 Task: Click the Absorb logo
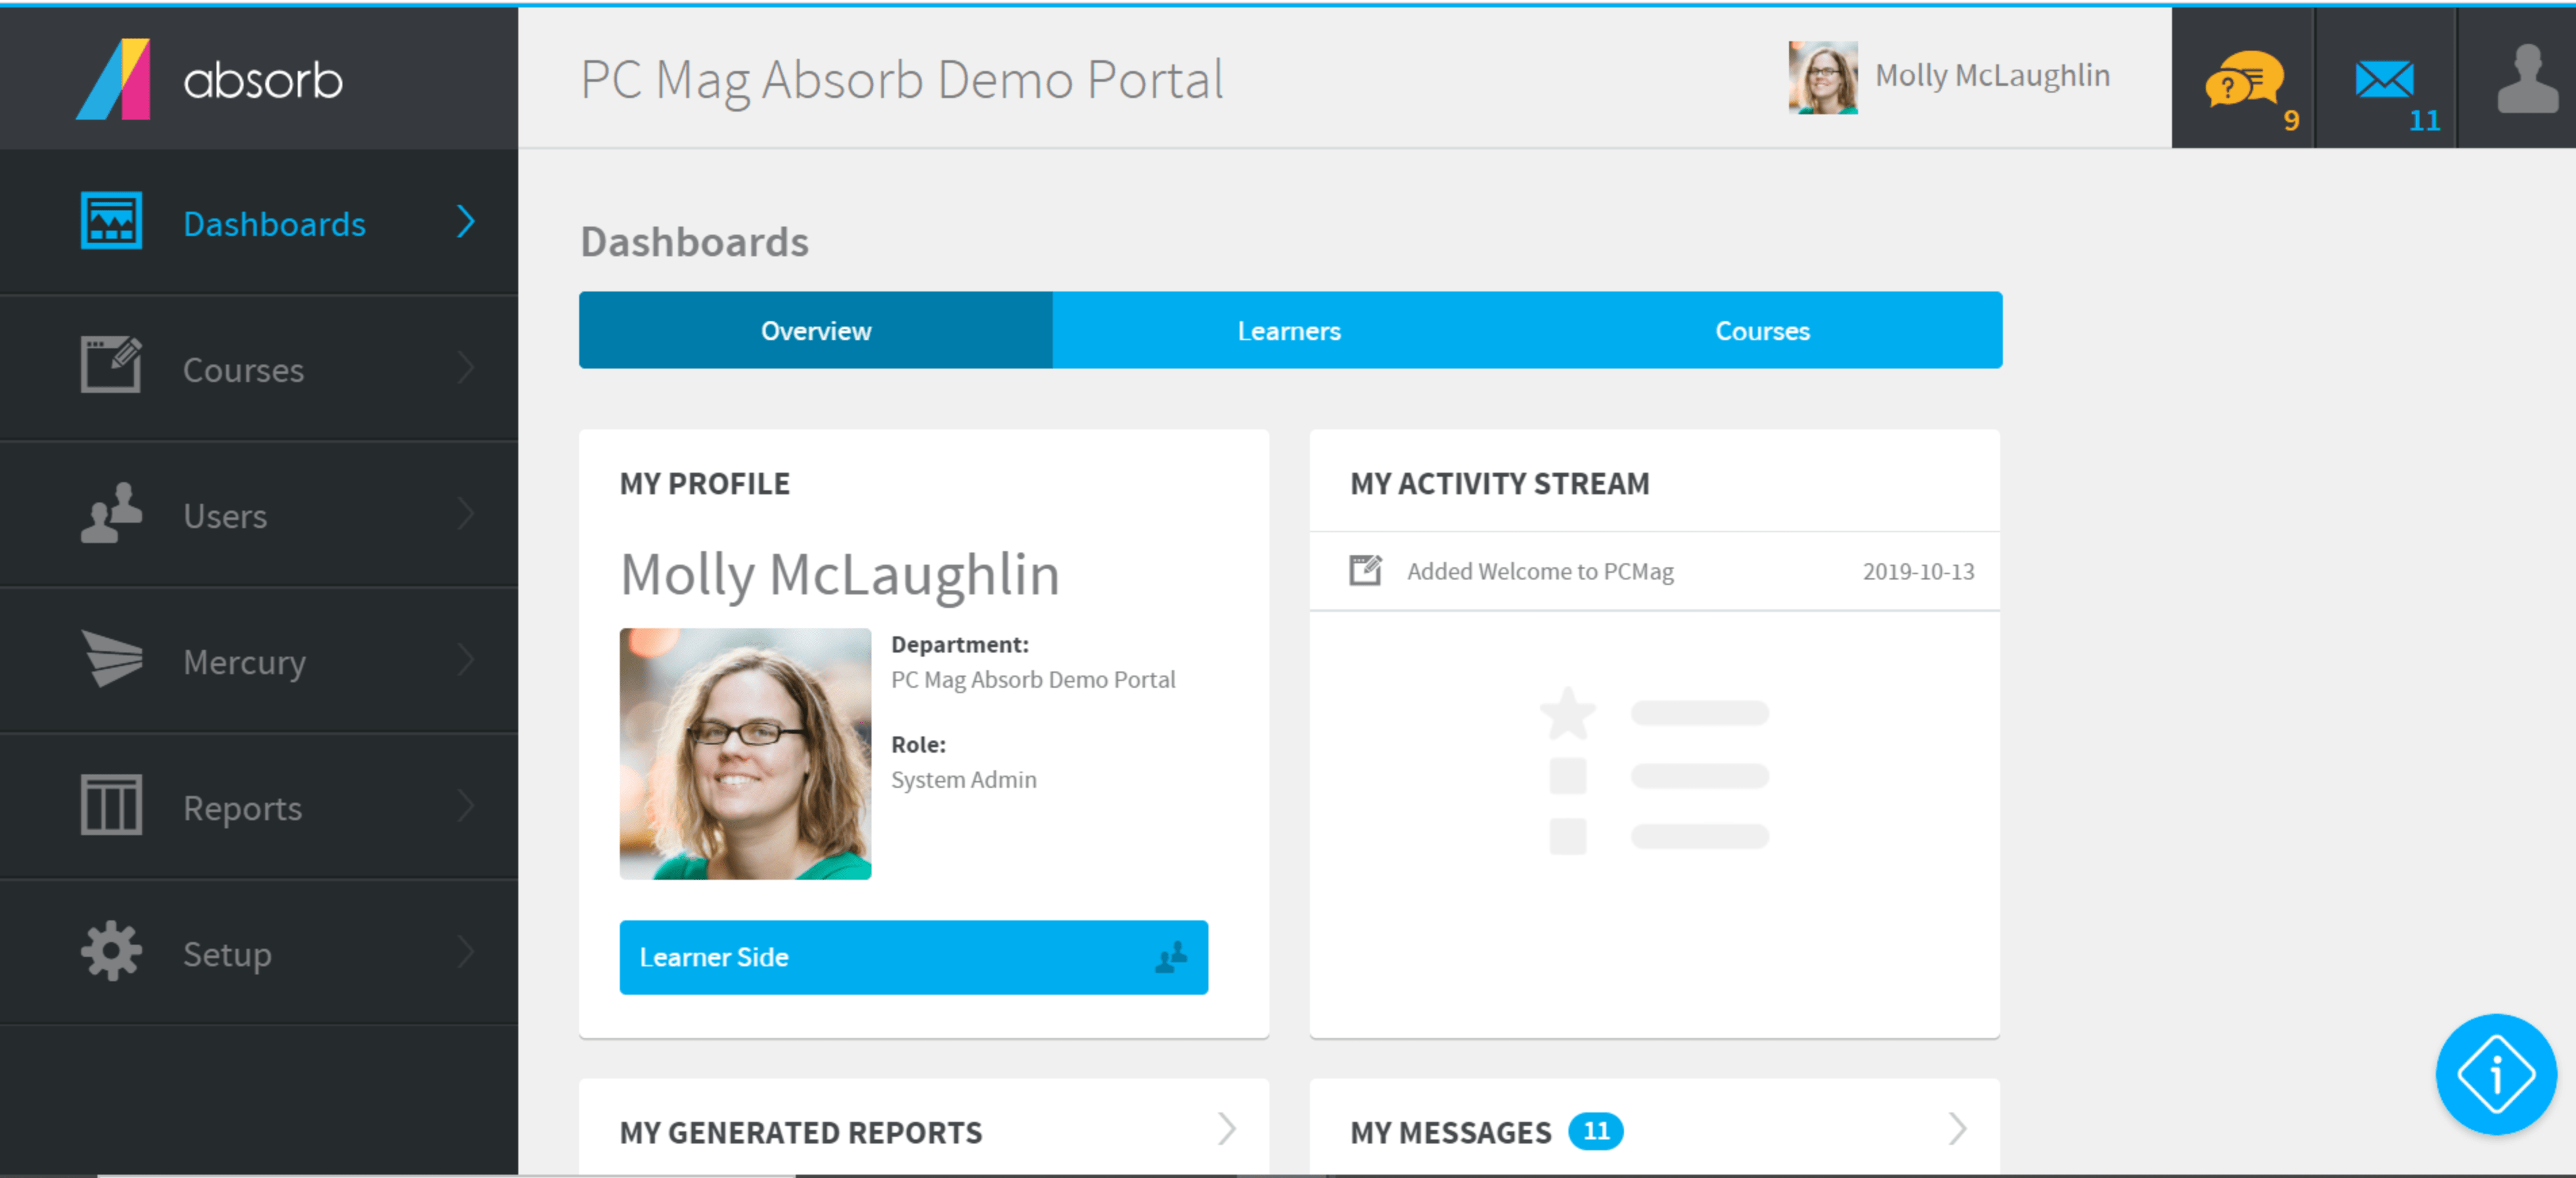click(210, 79)
